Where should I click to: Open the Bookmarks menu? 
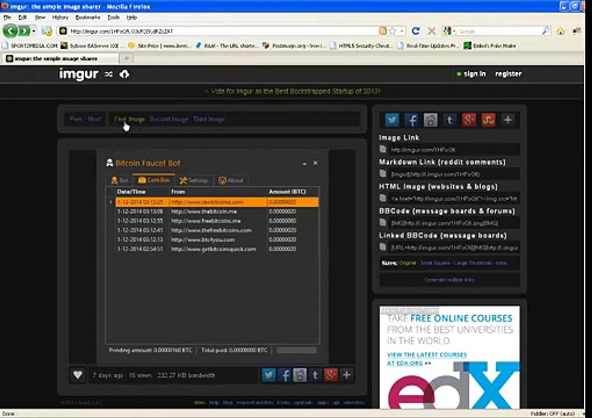click(88, 17)
